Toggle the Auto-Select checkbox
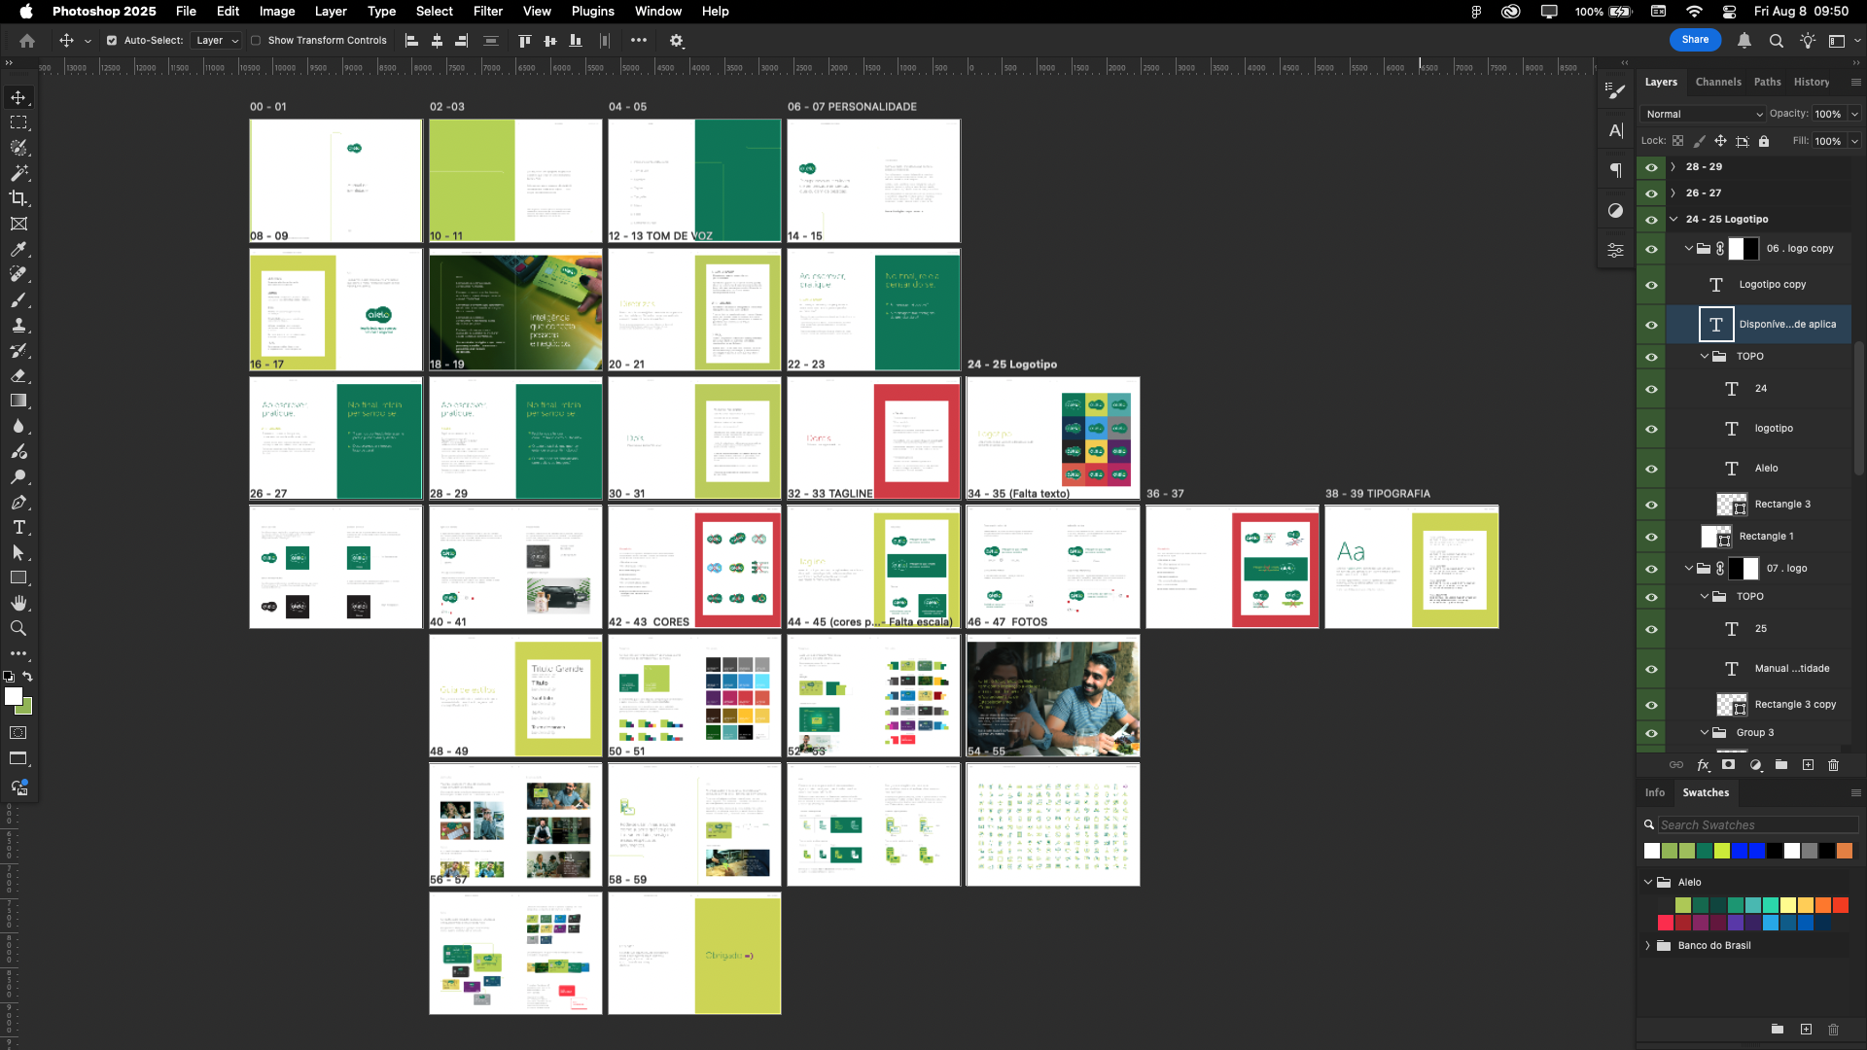1867x1050 pixels. pyautogui.click(x=112, y=41)
